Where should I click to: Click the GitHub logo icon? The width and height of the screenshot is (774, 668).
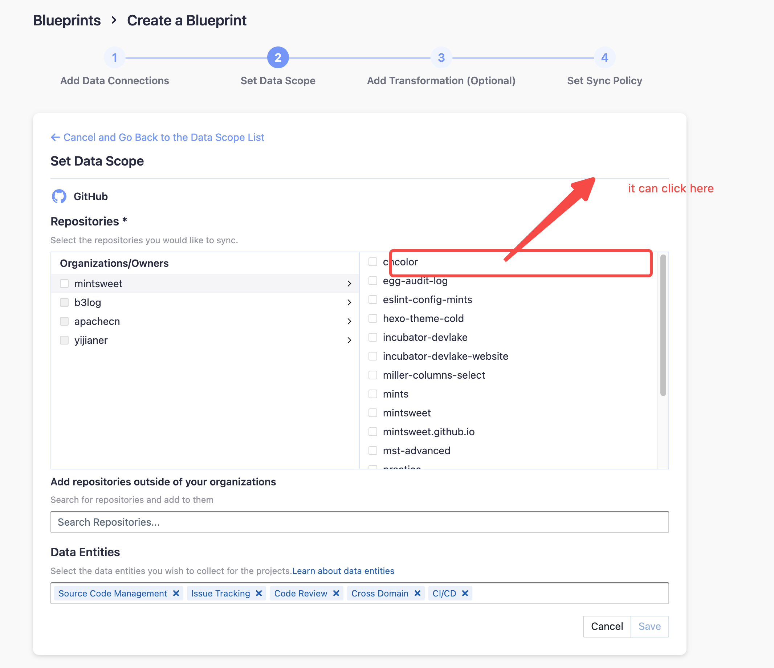click(x=59, y=196)
